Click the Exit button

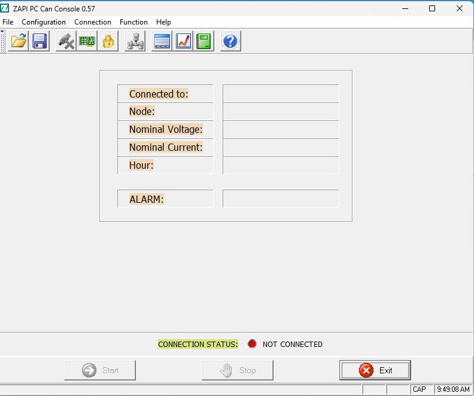pos(375,370)
